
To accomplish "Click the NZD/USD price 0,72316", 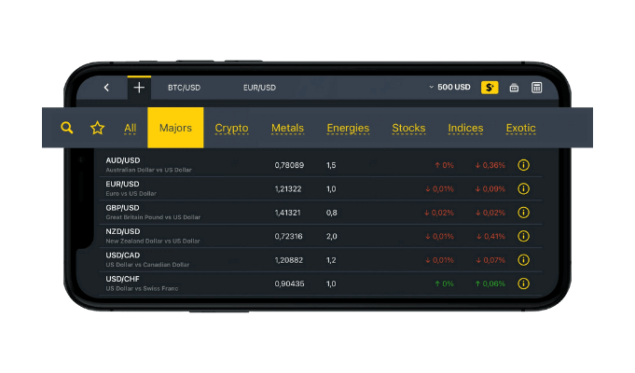I will 288,236.
